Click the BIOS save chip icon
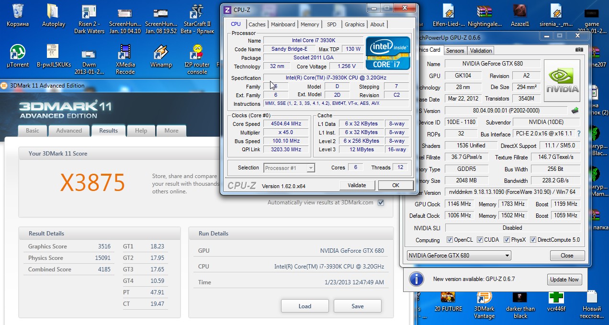Viewport: 609px width, 325px height. click(x=575, y=111)
